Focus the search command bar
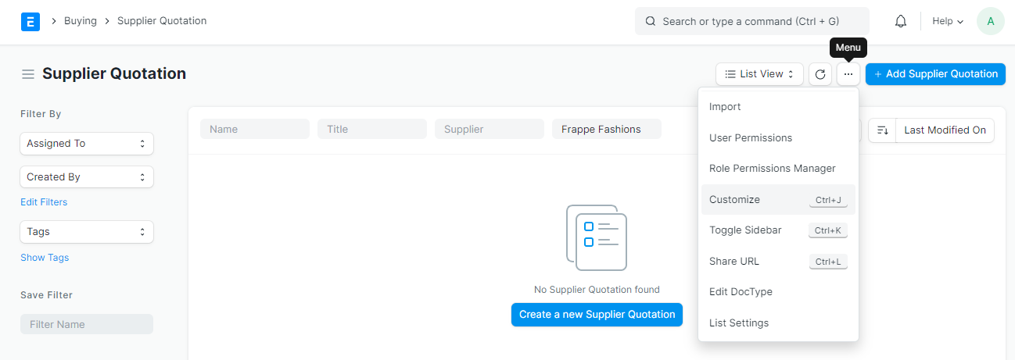 click(751, 21)
